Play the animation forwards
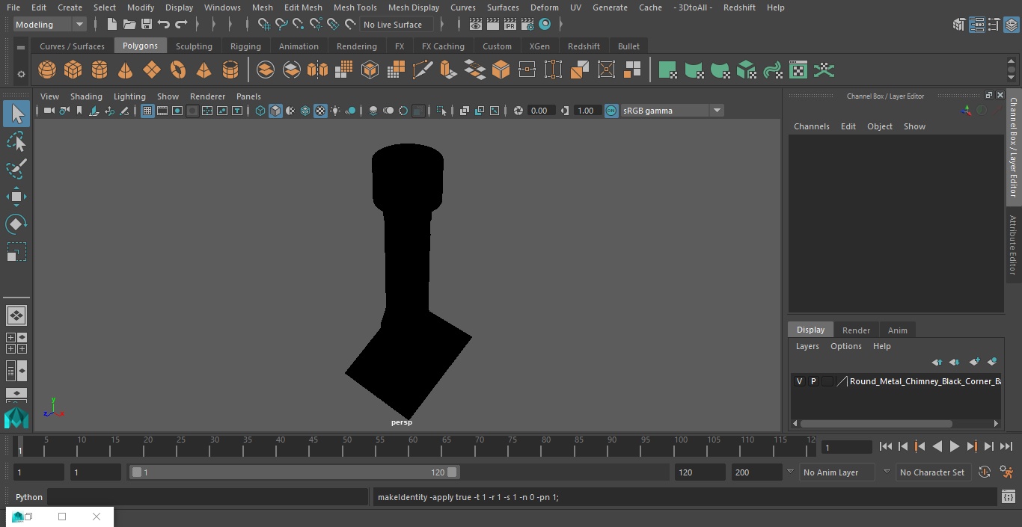This screenshot has height=527, width=1022. click(955, 446)
